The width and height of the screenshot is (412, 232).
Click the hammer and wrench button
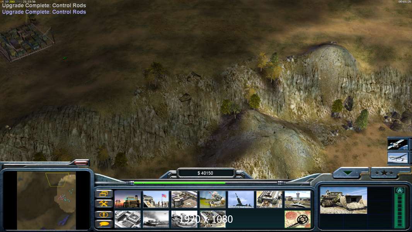pyautogui.click(x=104, y=203)
